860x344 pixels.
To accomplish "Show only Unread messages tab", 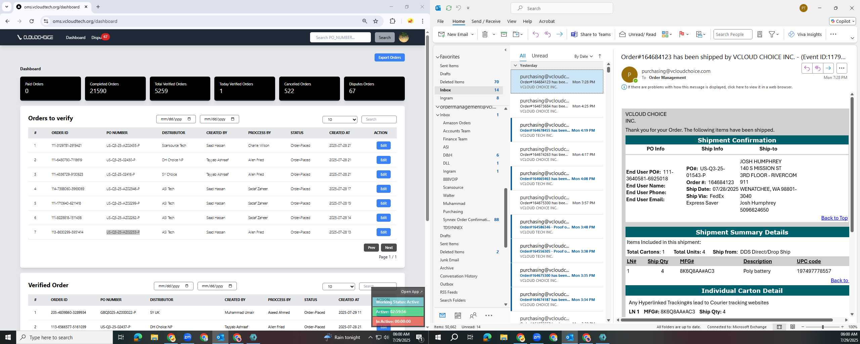I will point(540,56).
